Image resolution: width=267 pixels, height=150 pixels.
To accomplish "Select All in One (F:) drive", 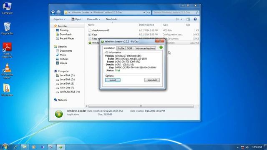I will pos(67,88).
